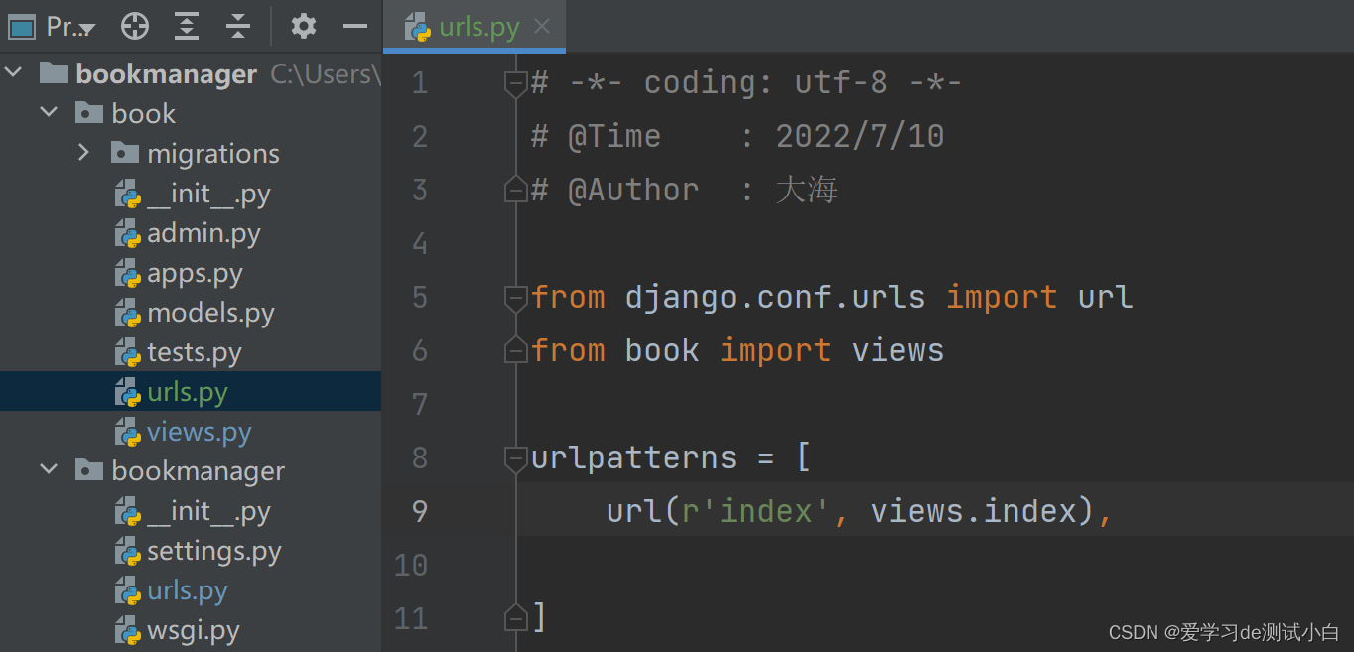Hide the Project panel with the minus icon
Screen dimensions: 1354x652
pyautogui.click(x=355, y=27)
